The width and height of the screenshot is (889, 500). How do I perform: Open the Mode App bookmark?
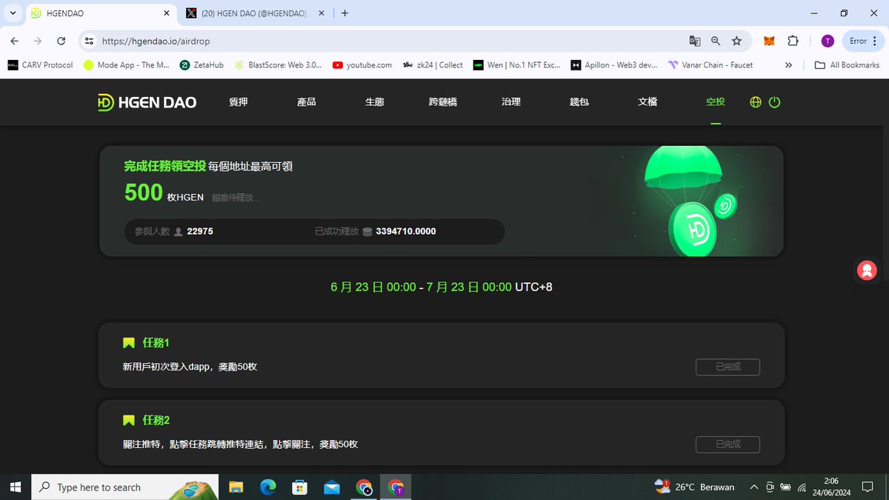(x=127, y=65)
